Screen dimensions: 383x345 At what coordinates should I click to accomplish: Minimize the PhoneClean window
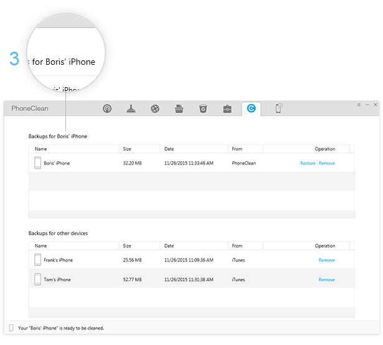[x=367, y=105]
